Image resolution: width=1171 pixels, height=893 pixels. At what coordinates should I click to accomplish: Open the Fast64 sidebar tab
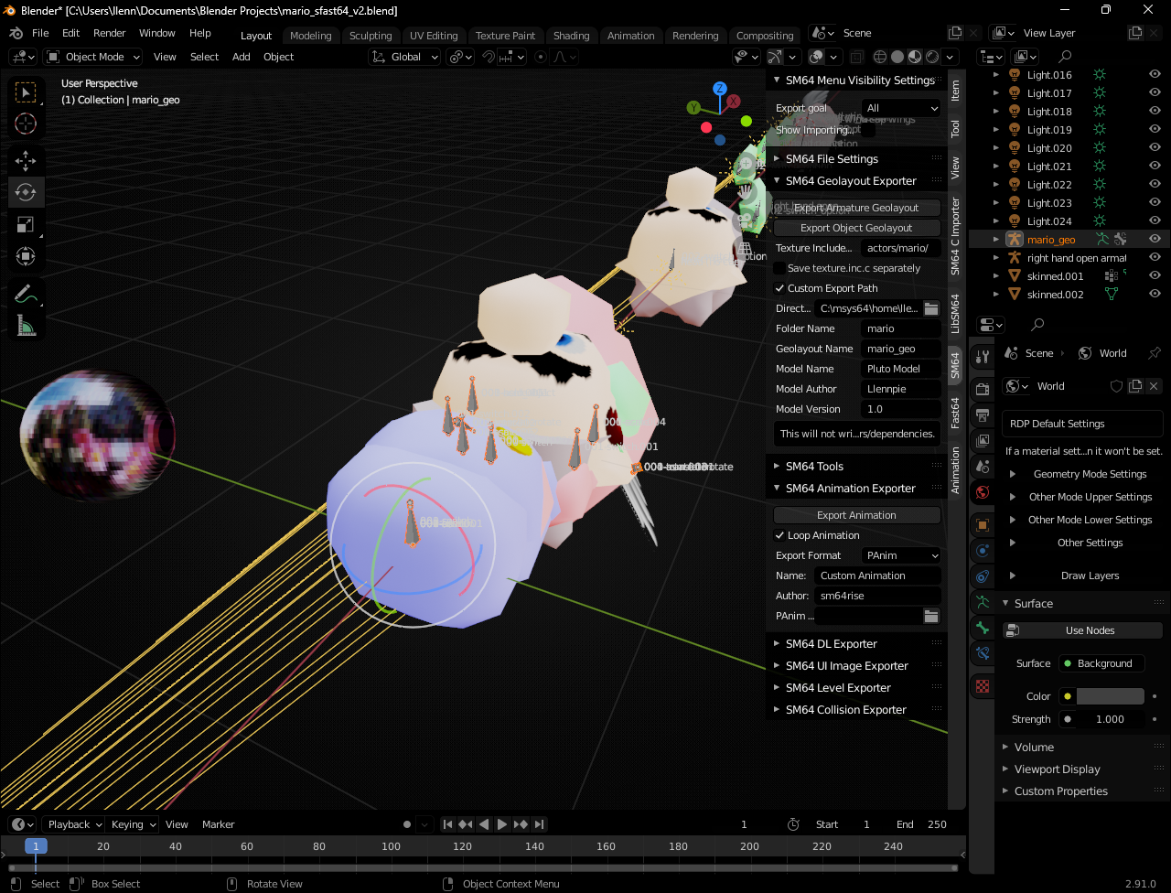[955, 413]
